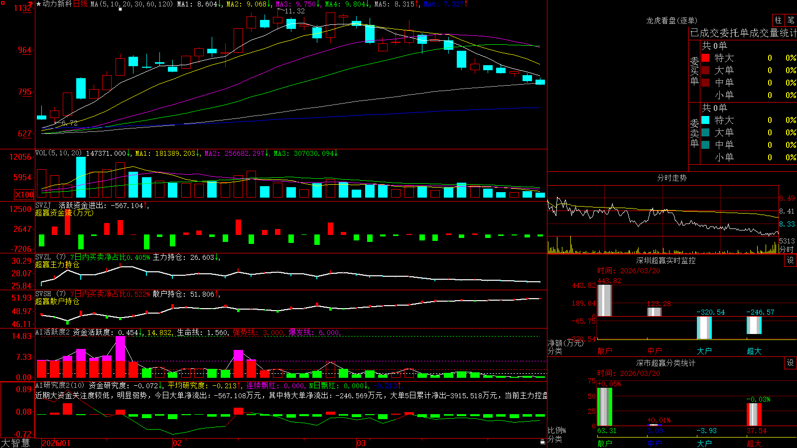Click the 时间: 2026/03/20 in 深圳超赢实时监控
Screen dimensions: 797x448
click(629, 271)
